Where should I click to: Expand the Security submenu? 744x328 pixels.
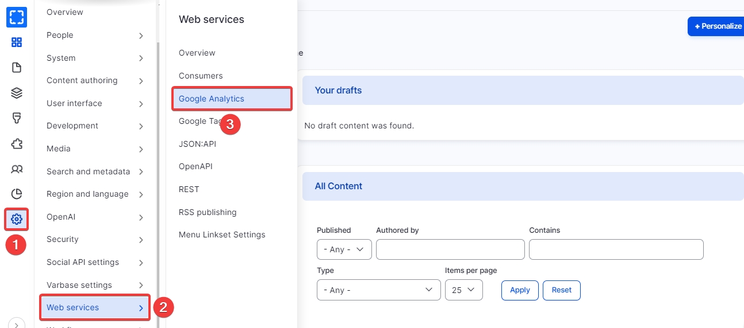coord(95,240)
